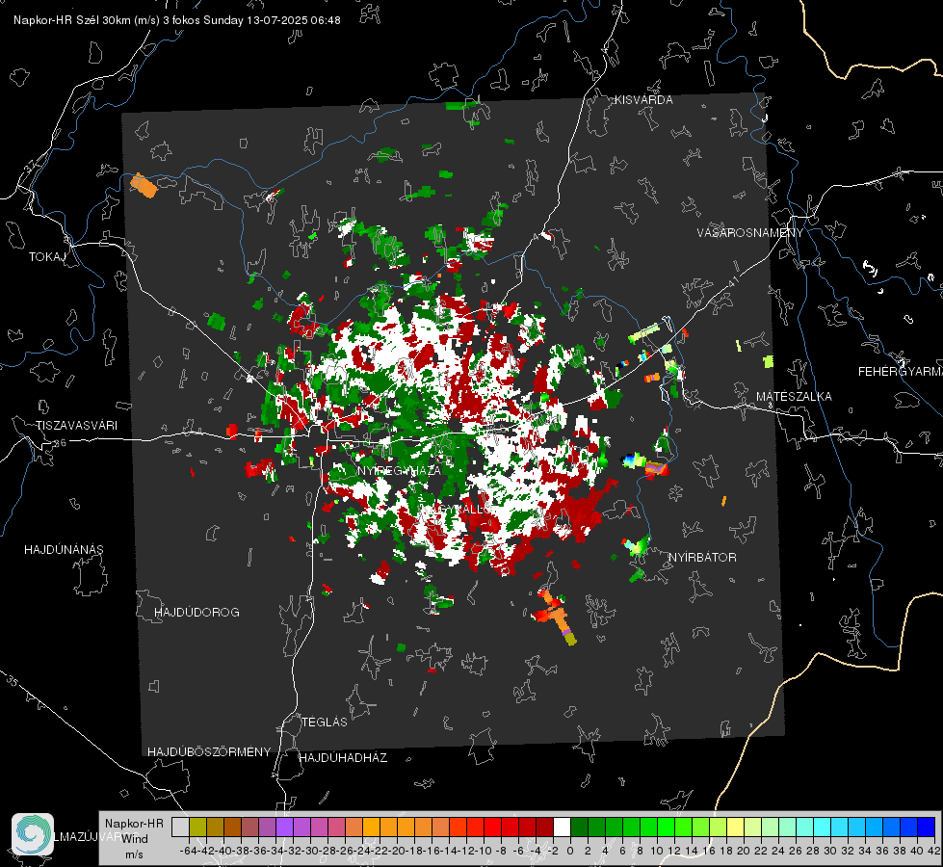Image resolution: width=943 pixels, height=867 pixels.
Task: Click the legend value label 10
Action: tap(657, 851)
